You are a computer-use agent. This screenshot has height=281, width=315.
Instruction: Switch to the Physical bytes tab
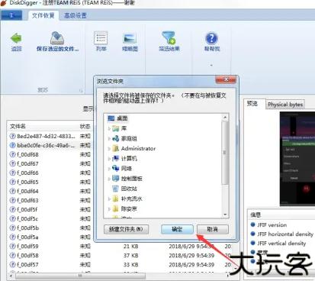[x=285, y=105]
